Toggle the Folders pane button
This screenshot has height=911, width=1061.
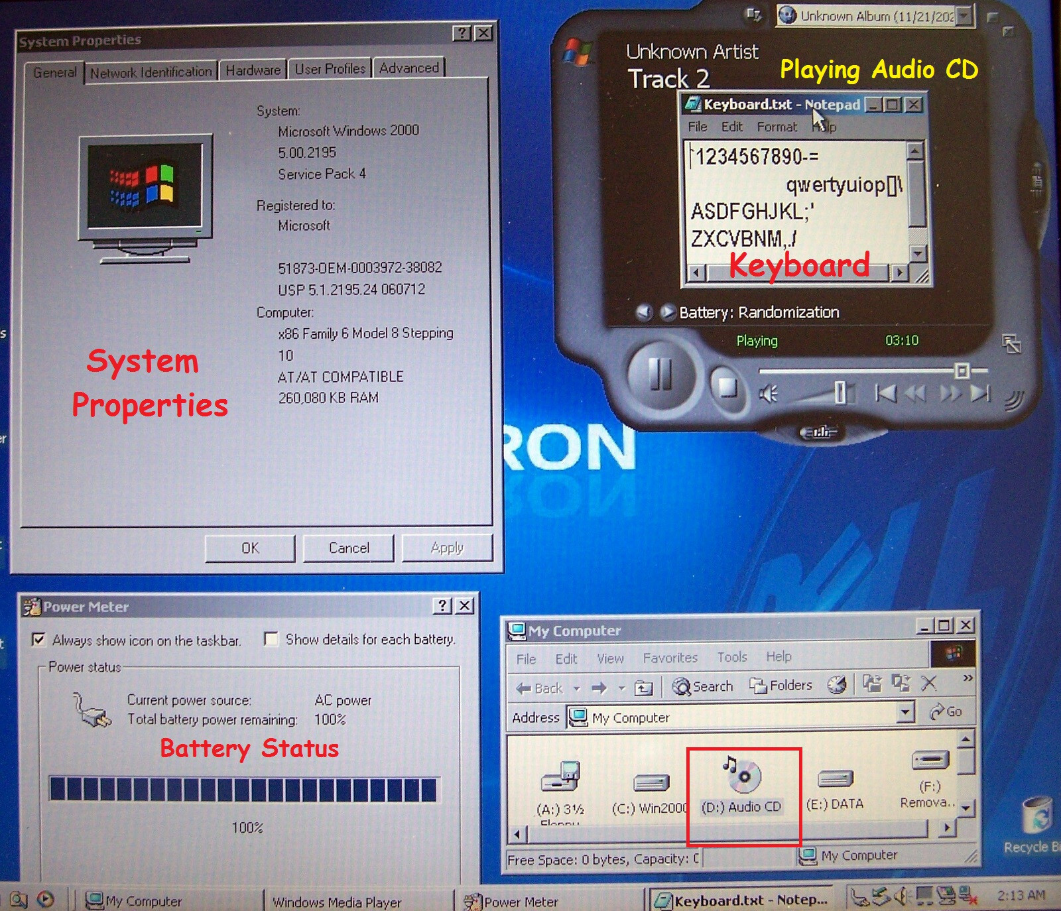780,685
